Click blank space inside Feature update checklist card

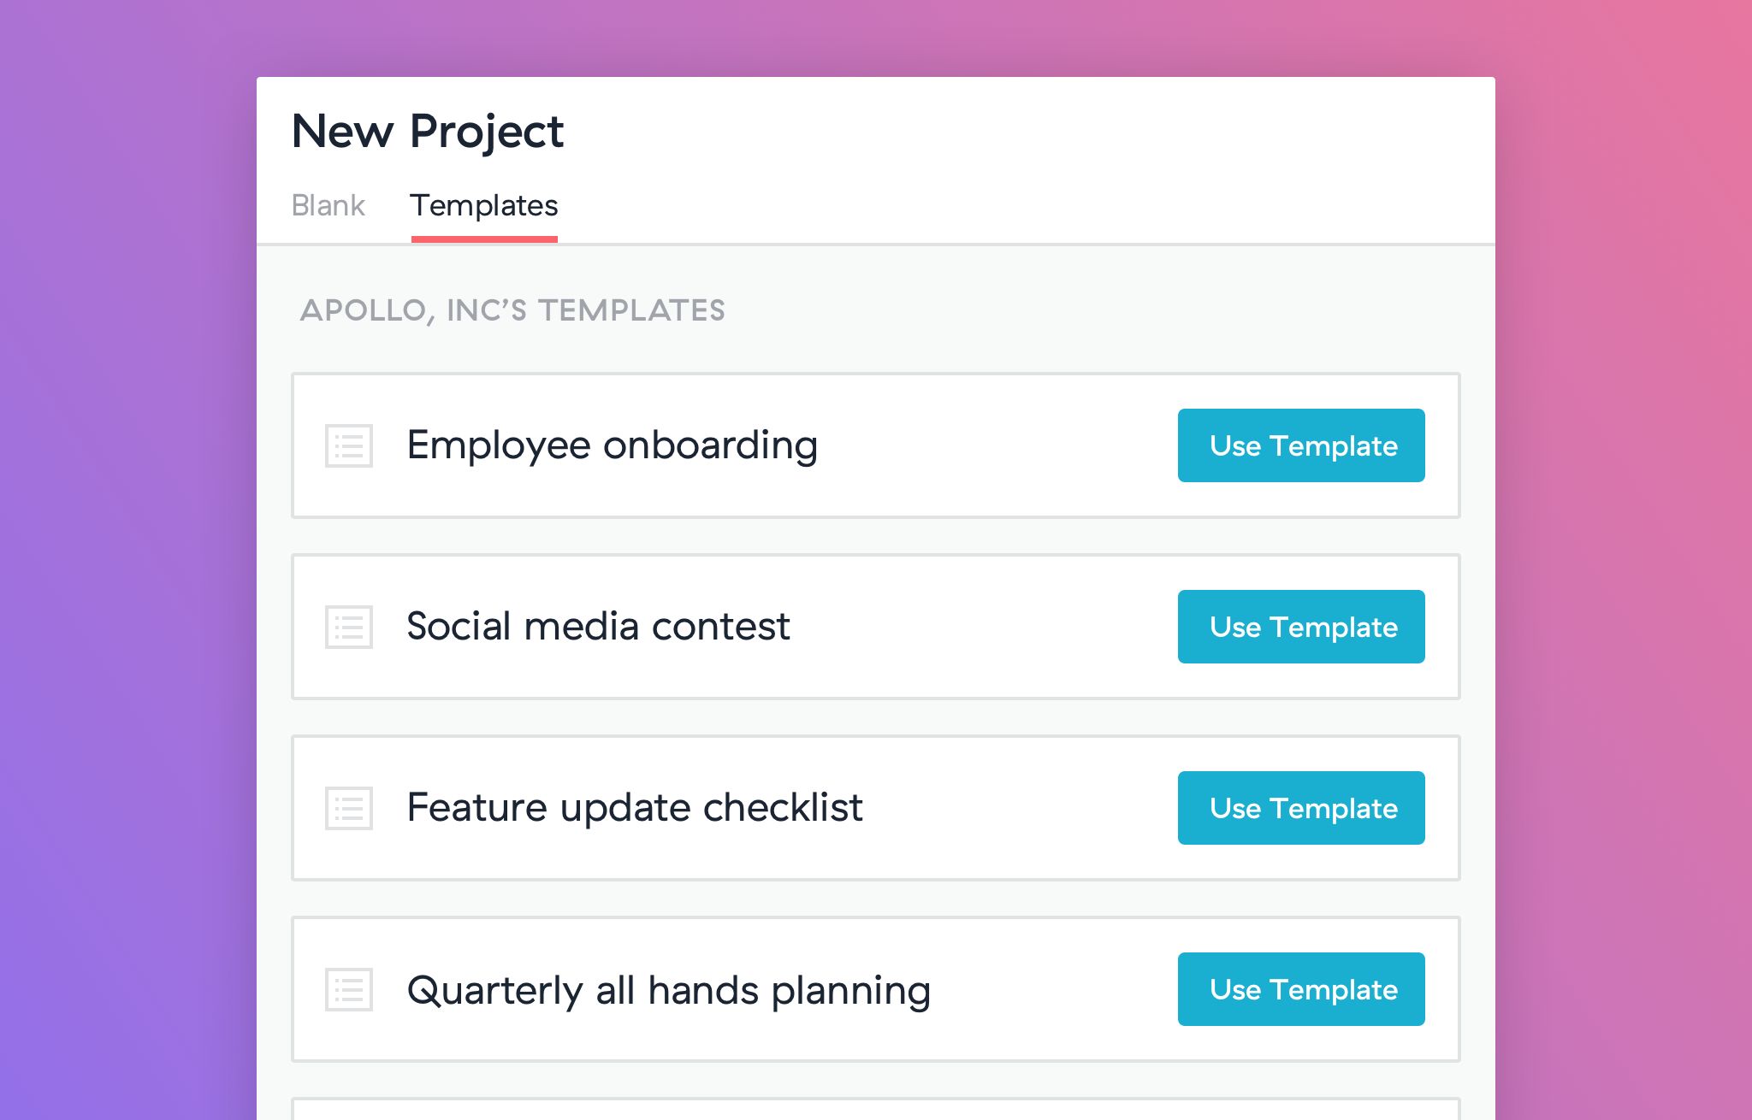coord(1018,808)
